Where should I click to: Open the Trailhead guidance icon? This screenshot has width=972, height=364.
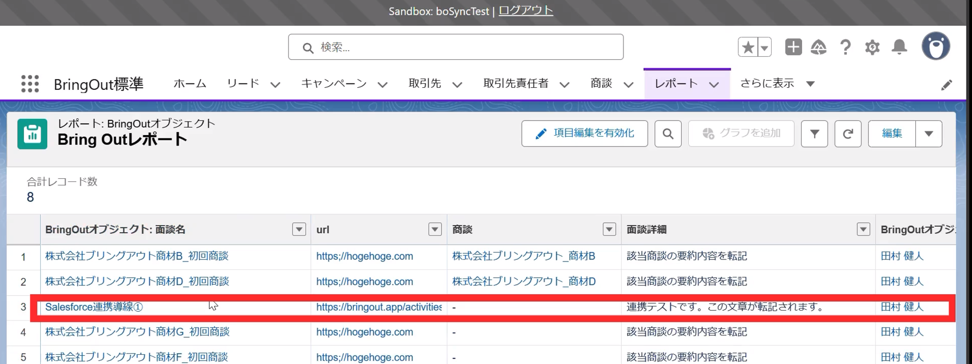818,47
